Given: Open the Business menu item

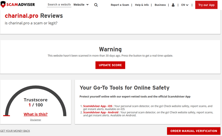Looking at the screenshot, I should tap(160, 5).
